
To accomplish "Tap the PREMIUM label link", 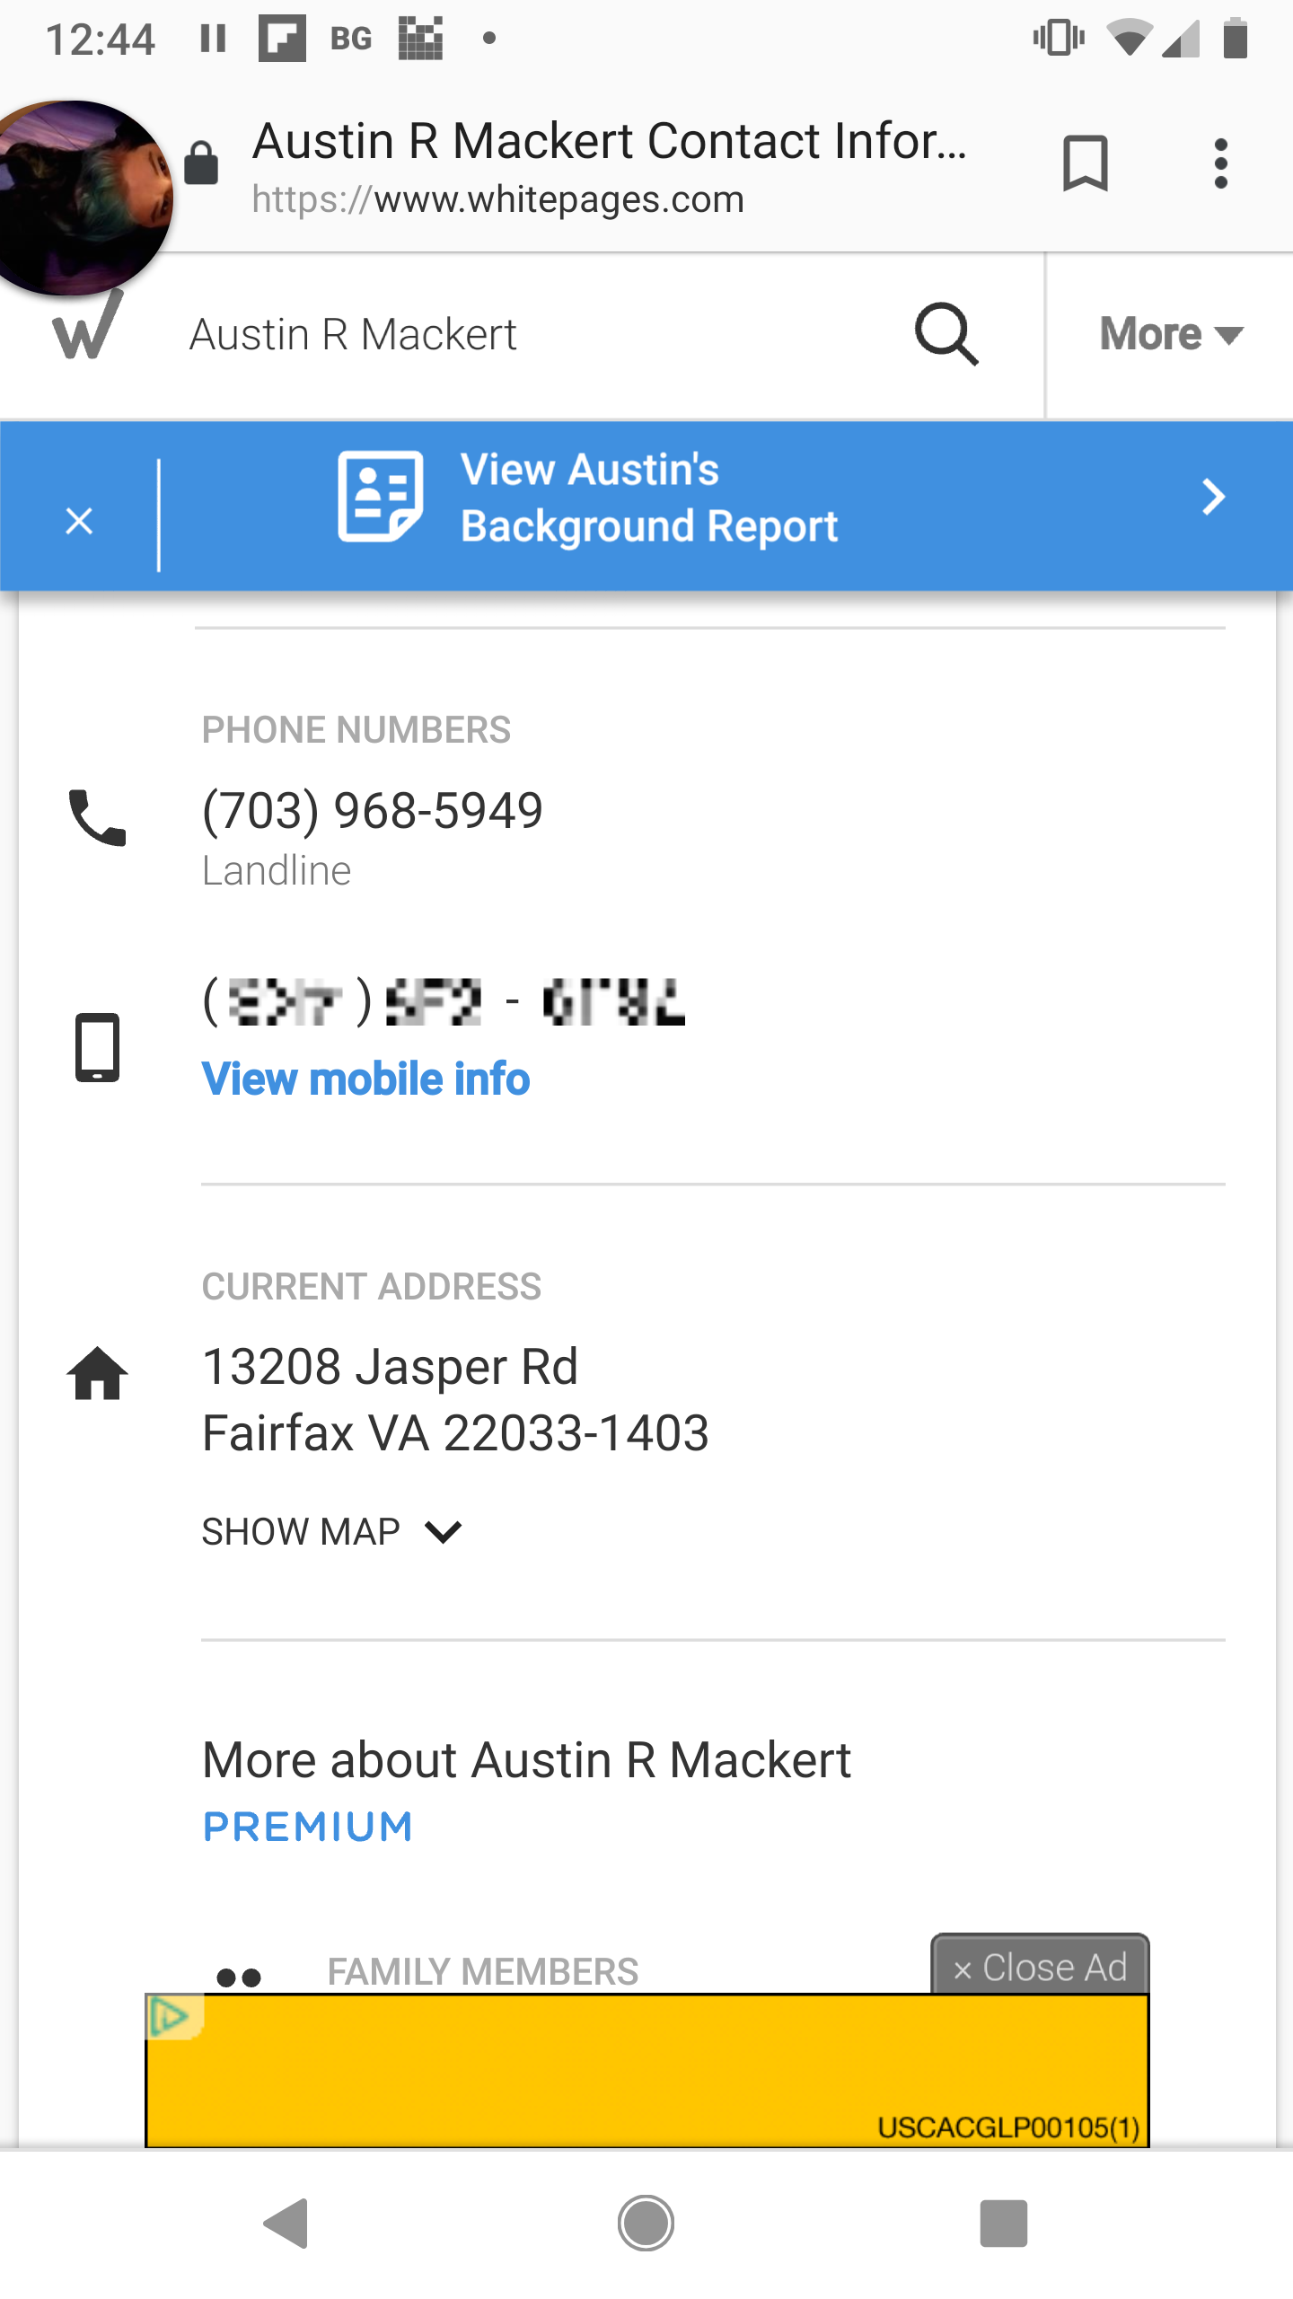I will coord(307,1827).
